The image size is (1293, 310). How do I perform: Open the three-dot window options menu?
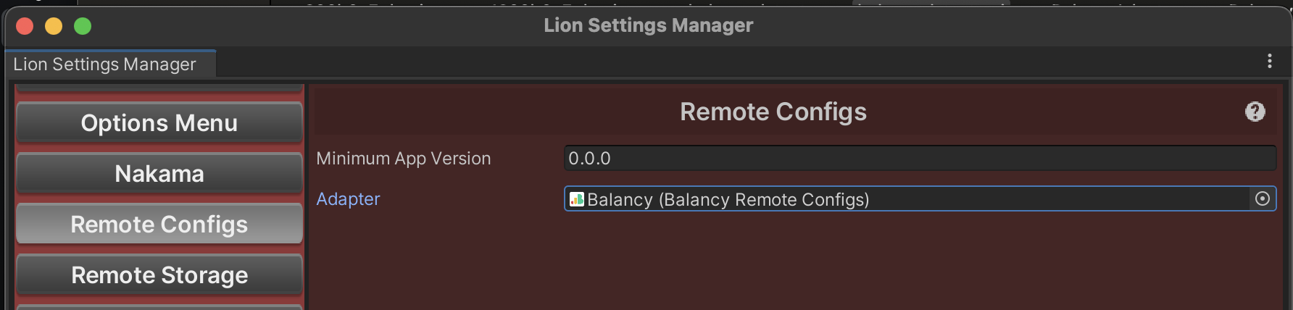pos(1269,62)
